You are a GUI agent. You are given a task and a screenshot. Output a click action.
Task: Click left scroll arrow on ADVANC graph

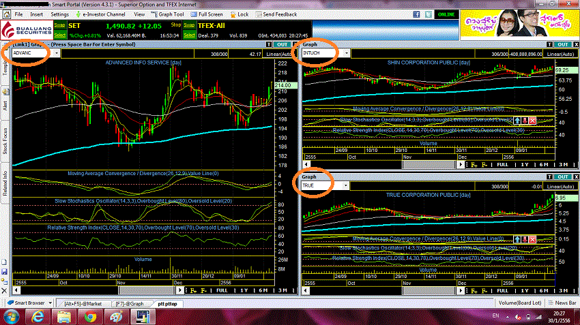pyautogui.click(x=16, y=290)
